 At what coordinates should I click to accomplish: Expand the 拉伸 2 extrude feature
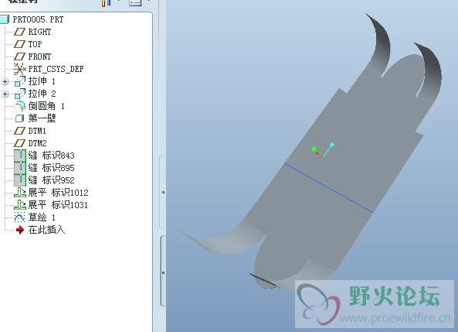pyautogui.click(x=5, y=94)
